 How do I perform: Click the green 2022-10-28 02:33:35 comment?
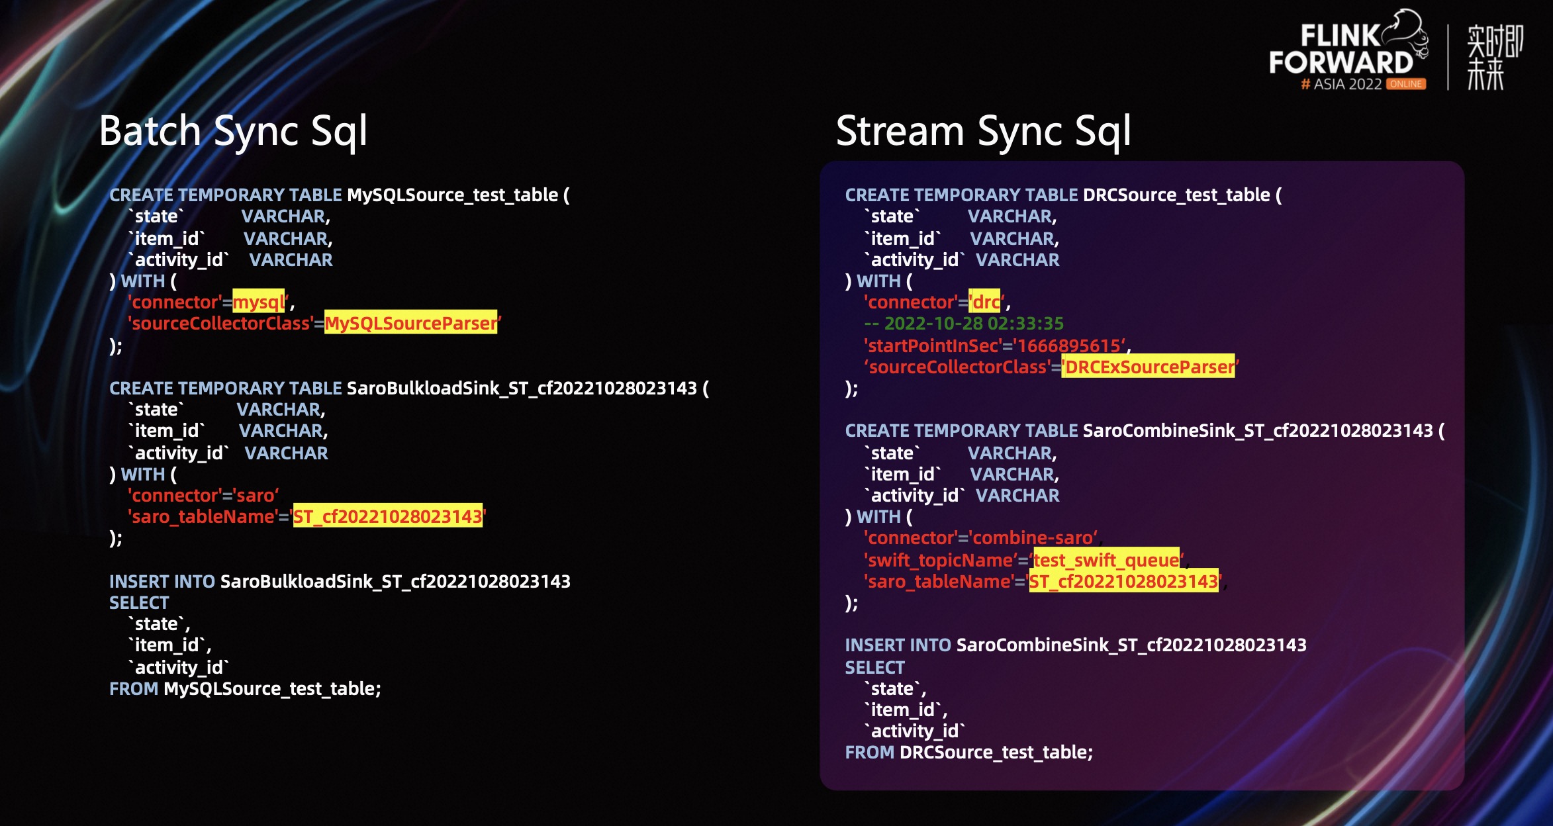point(964,323)
